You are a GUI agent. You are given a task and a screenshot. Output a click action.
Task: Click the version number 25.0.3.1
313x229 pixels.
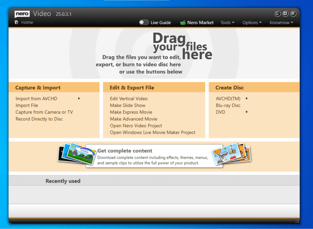pyautogui.click(x=64, y=14)
